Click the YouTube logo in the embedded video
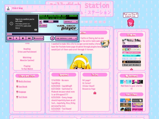 coord(36,30)
